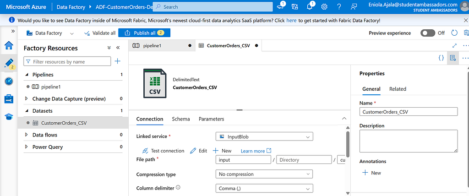This screenshot has width=469, height=196.
Task: Open the Learning Center graduation cap icon
Action: click(9, 117)
